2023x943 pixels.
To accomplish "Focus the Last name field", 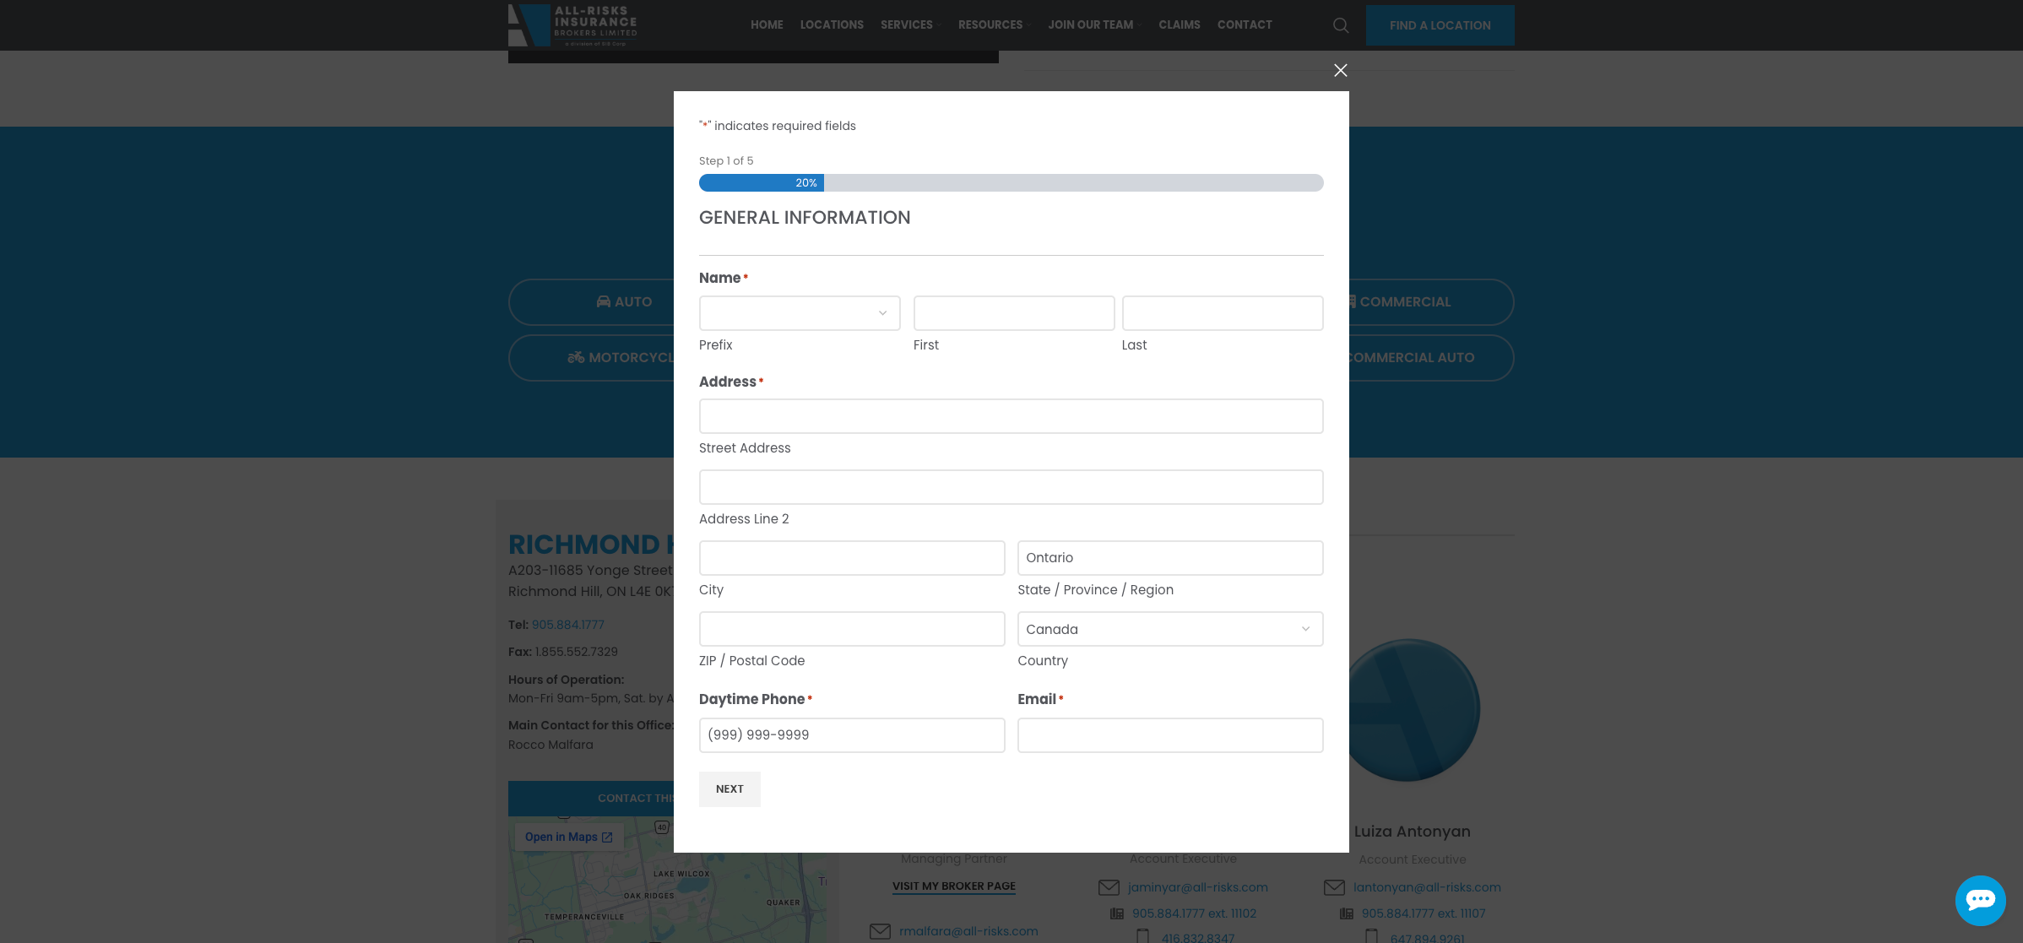I will point(1223,313).
